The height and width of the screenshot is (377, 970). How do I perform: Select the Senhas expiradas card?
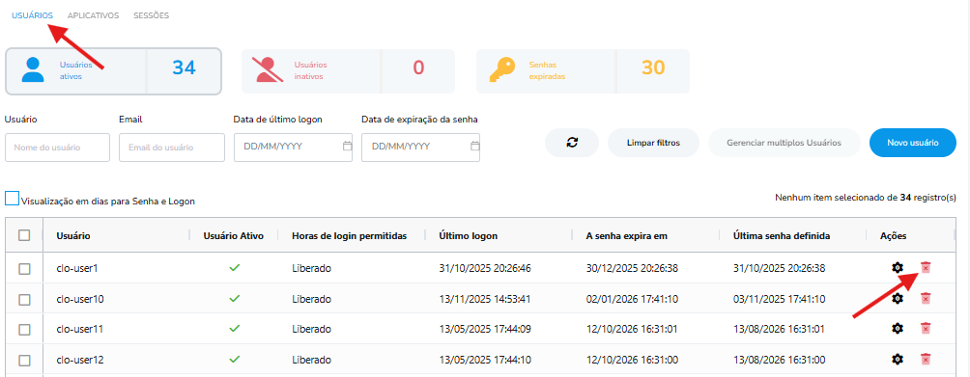pos(583,71)
